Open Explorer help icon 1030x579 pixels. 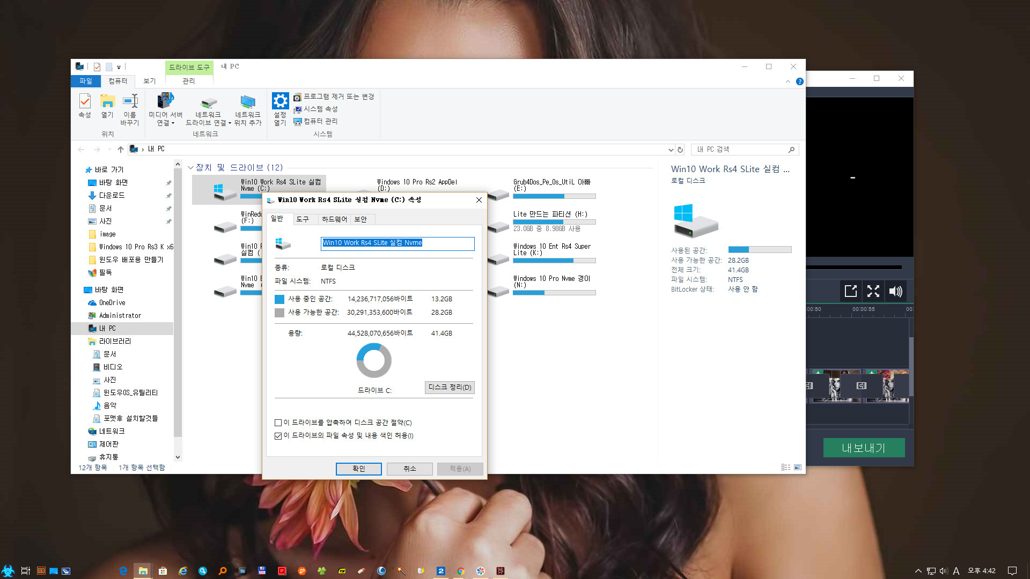click(799, 81)
